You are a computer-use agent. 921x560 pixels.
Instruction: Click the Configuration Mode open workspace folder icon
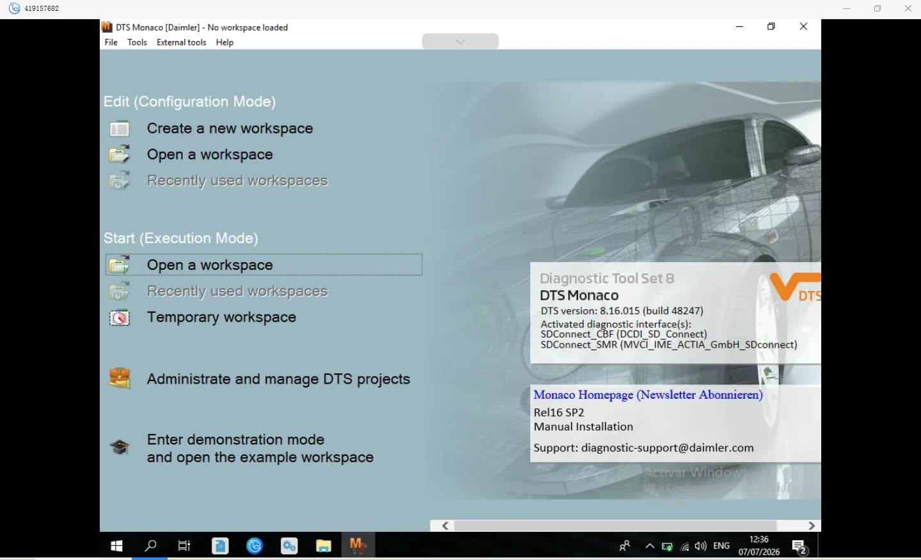click(x=120, y=155)
